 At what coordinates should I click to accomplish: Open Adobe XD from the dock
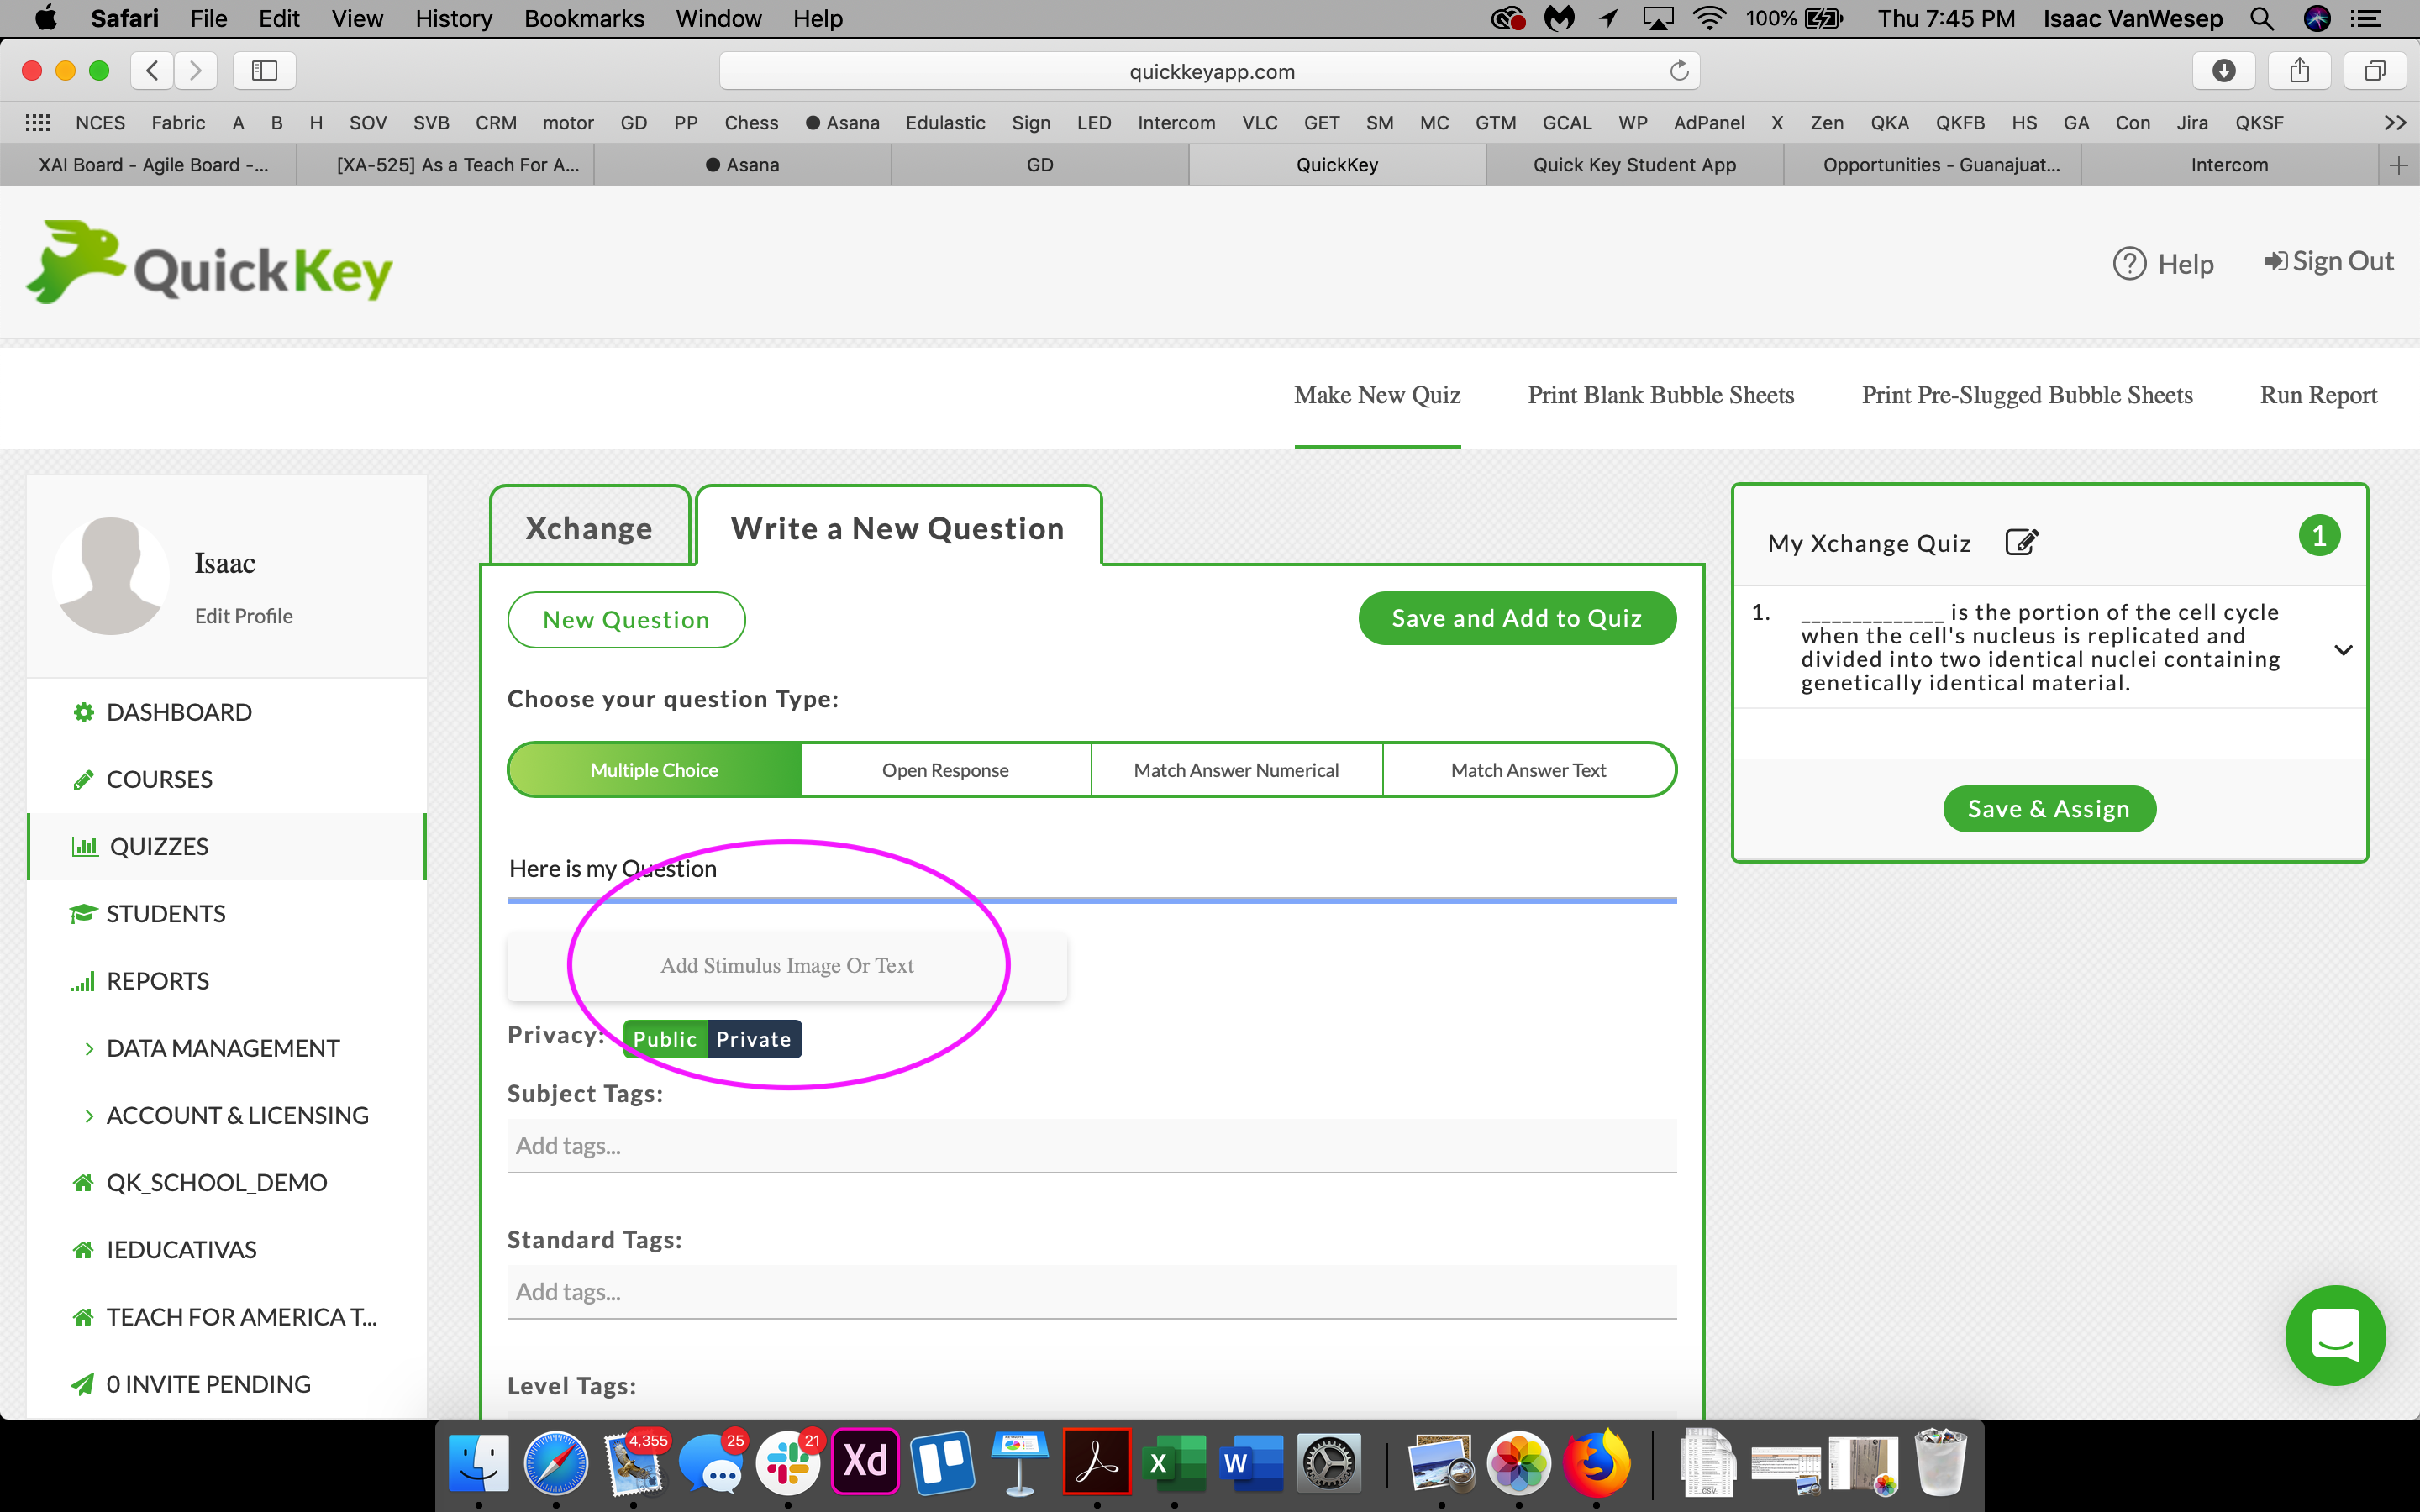pos(865,1462)
